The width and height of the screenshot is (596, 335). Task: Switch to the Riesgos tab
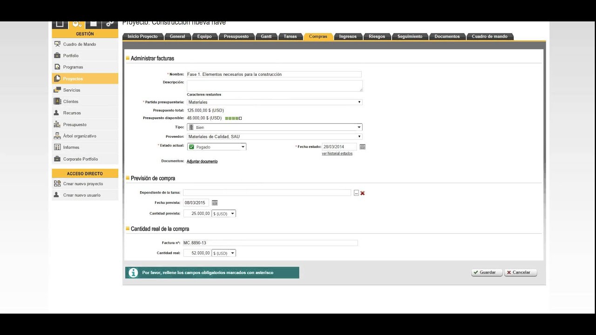pyautogui.click(x=377, y=36)
